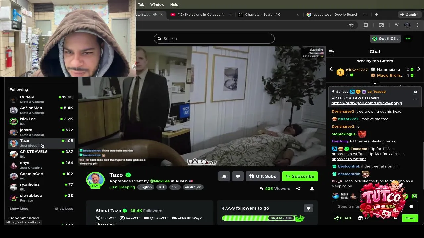Open NickLee's channel in Following list
The image size is (424, 238).
click(x=41, y=121)
